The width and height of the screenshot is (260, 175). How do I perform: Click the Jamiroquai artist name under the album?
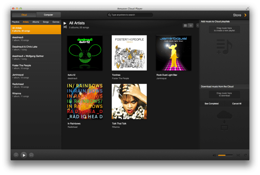pos(161,79)
